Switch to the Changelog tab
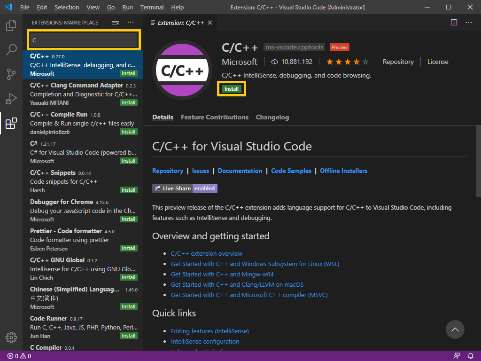Screen dimensions: 481x361 tap(272, 117)
